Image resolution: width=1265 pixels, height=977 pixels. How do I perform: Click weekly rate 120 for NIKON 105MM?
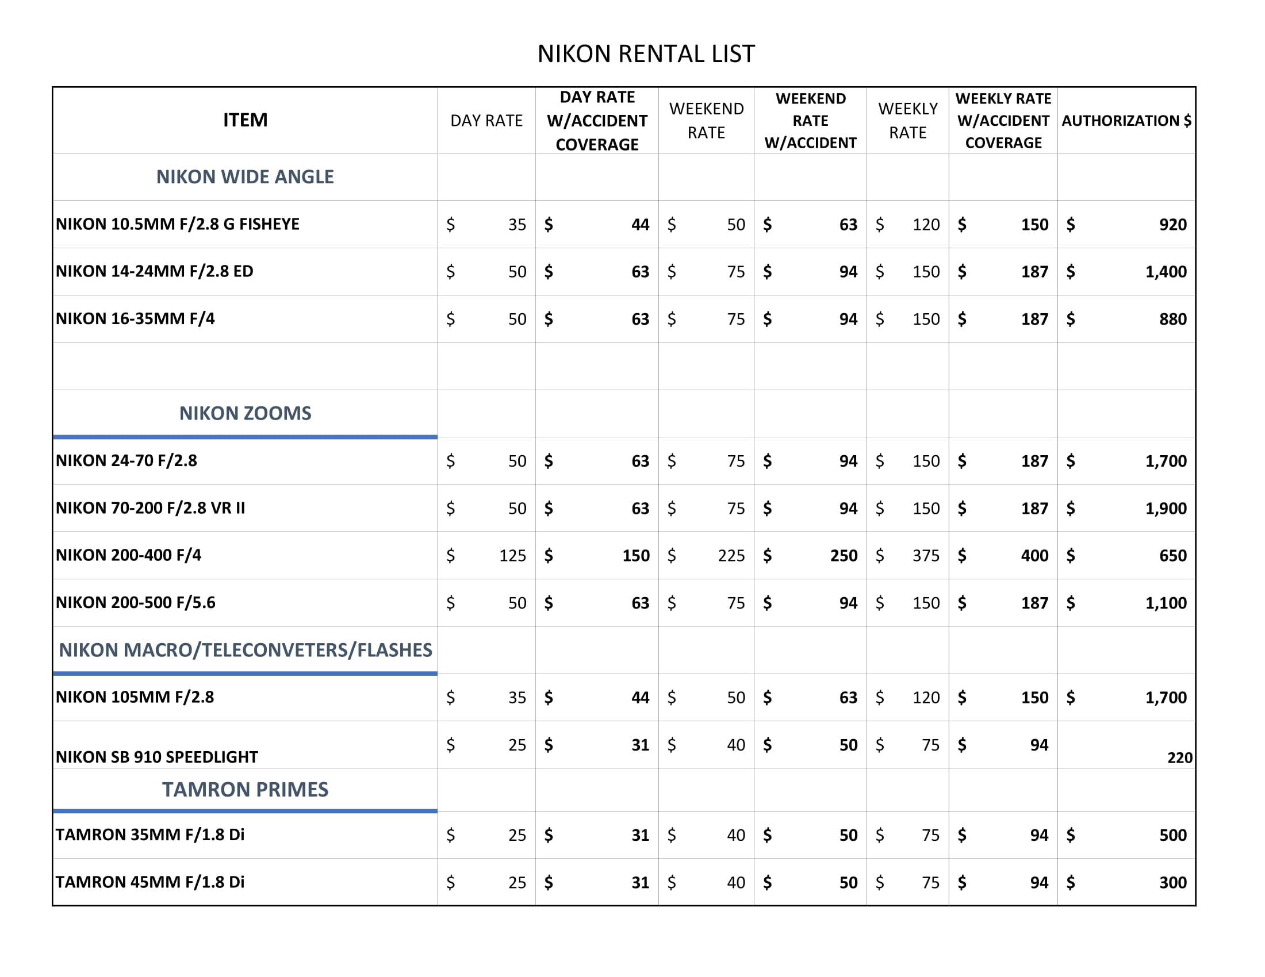coord(926,698)
